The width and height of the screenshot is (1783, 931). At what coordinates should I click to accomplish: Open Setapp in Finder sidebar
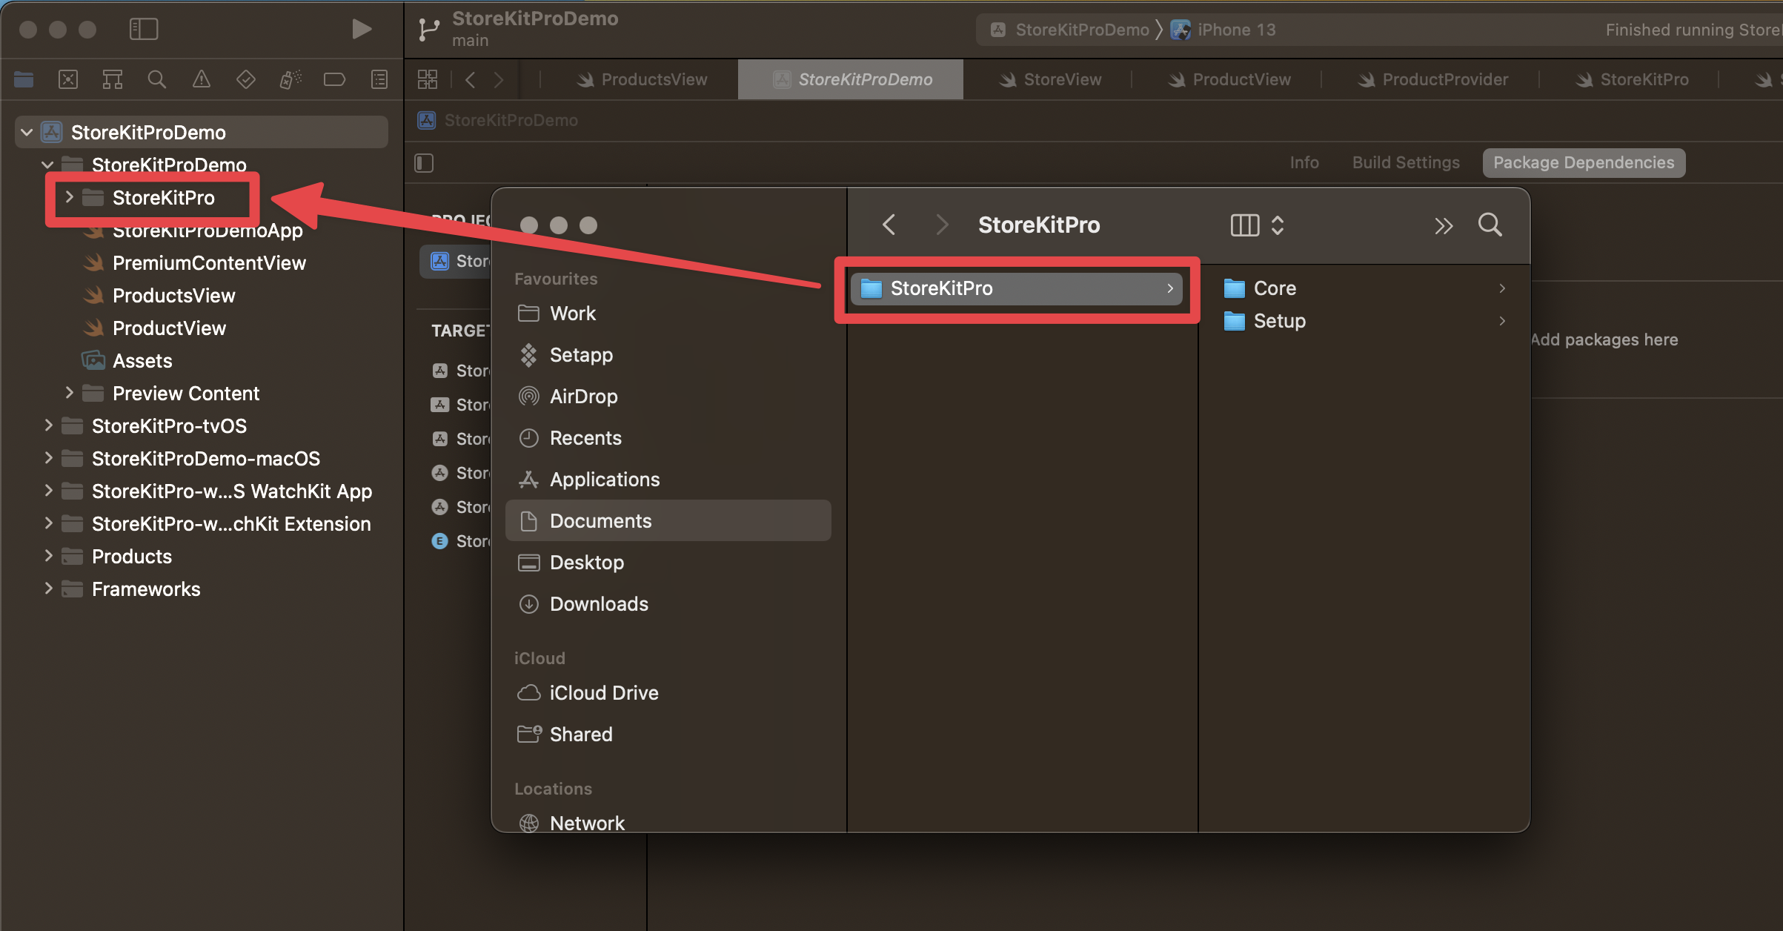pos(668,355)
